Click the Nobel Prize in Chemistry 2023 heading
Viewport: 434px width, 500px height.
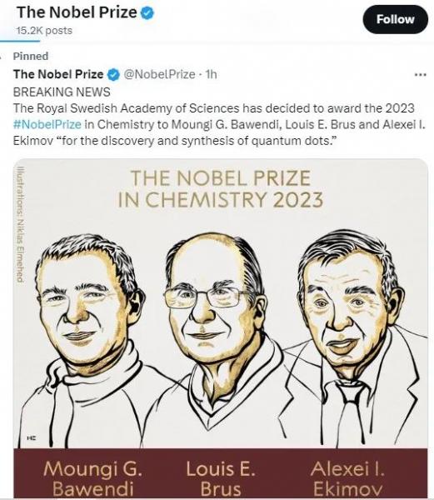tap(221, 189)
